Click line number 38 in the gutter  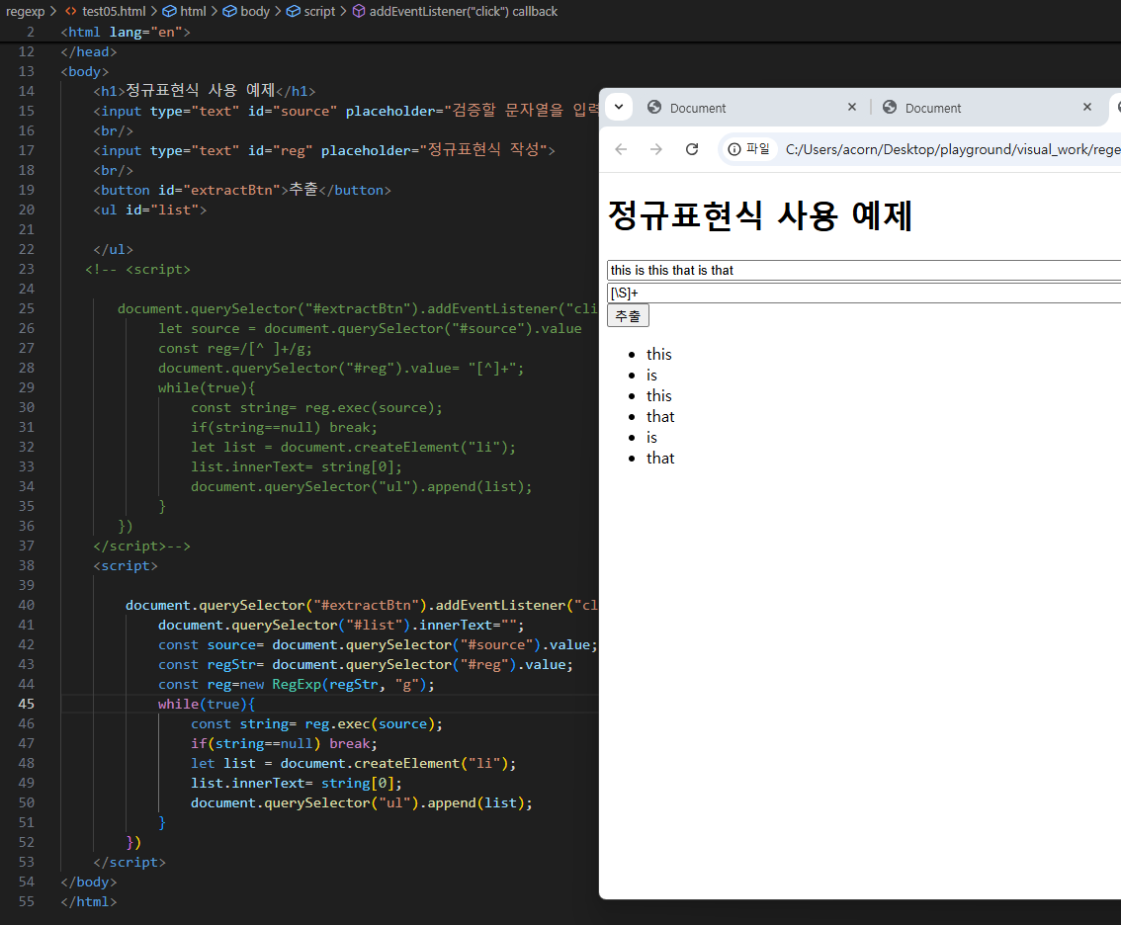click(26, 565)
